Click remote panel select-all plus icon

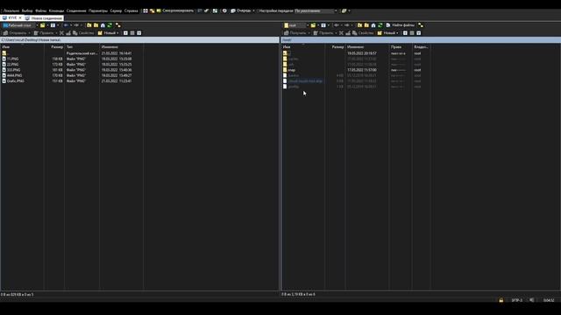[x=405, y=33]
